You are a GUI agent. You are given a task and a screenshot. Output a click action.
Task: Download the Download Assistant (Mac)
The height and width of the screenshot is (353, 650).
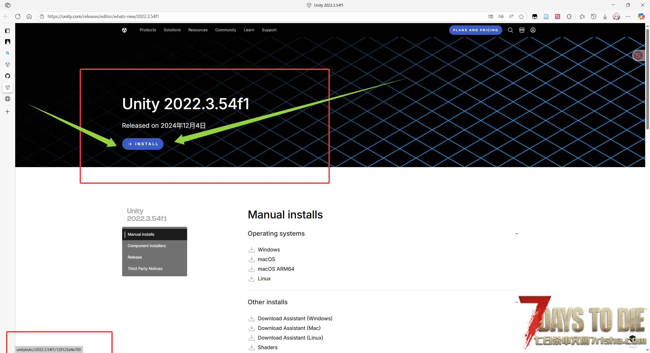pos(284,328)
